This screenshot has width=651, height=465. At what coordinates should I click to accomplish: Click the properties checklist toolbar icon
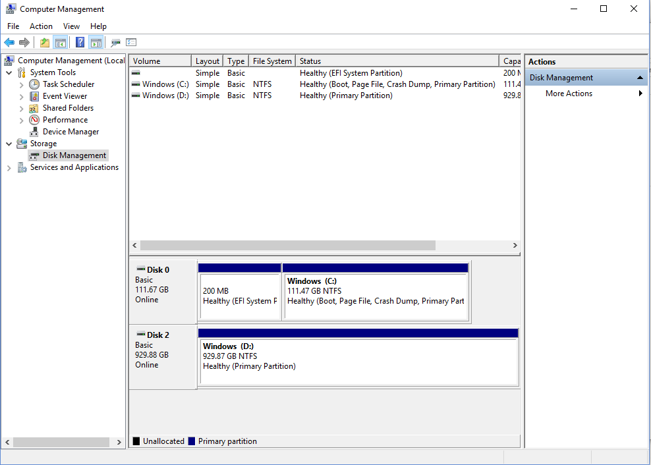pyautogui.click(x=131, y=41)
